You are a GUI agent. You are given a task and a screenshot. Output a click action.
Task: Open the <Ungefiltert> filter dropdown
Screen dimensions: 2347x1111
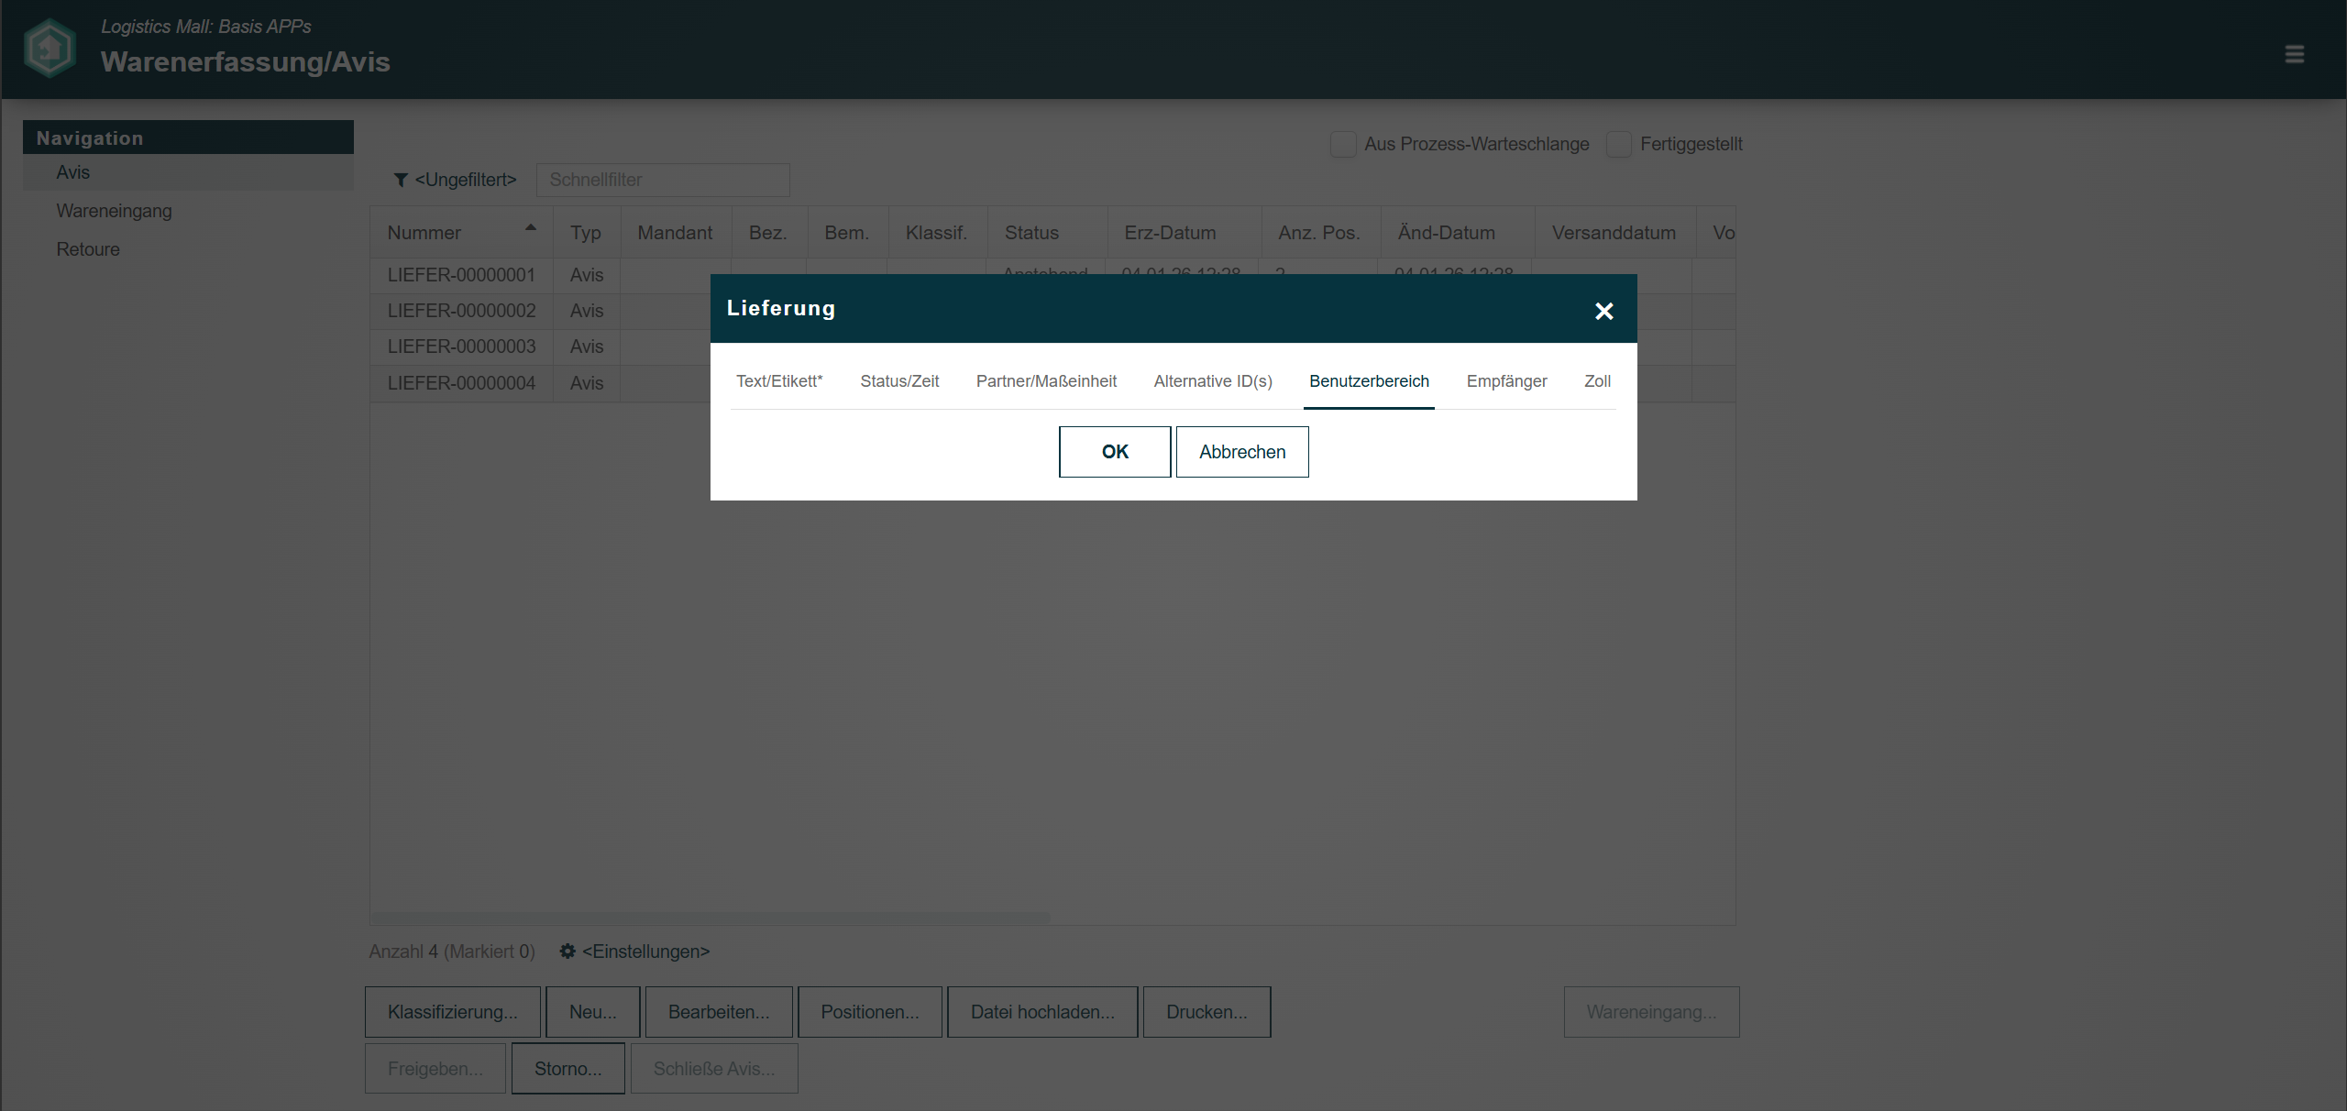[465, 180]
